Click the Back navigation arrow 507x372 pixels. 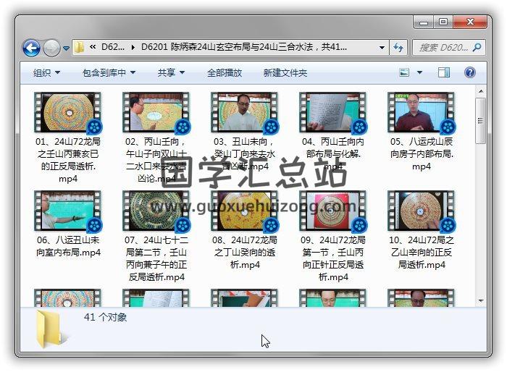pyautogui.click(x=31, y=48)
